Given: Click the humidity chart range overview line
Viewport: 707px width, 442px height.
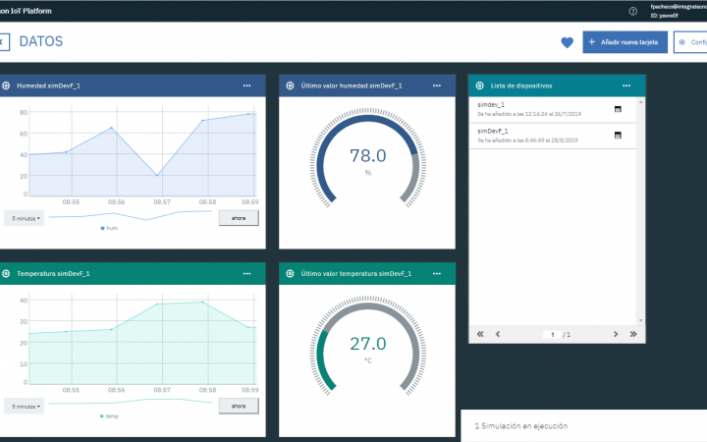Looking at the screenshot, I should click(x=131, y=215).
